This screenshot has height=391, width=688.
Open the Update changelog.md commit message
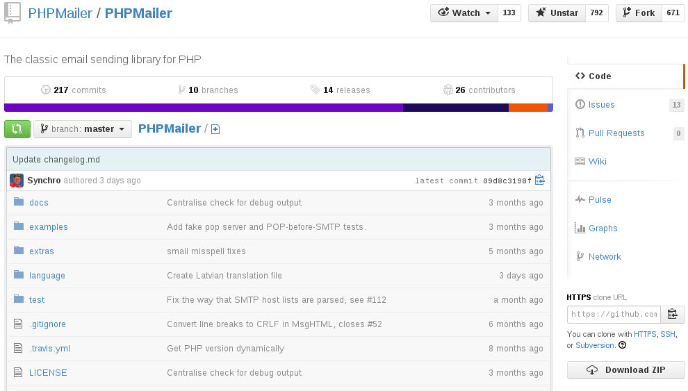click(x=56, y=160)
